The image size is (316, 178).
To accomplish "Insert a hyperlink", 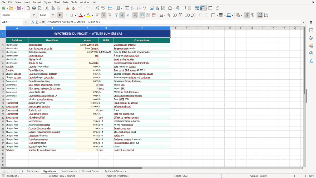I will pos(178,8).
